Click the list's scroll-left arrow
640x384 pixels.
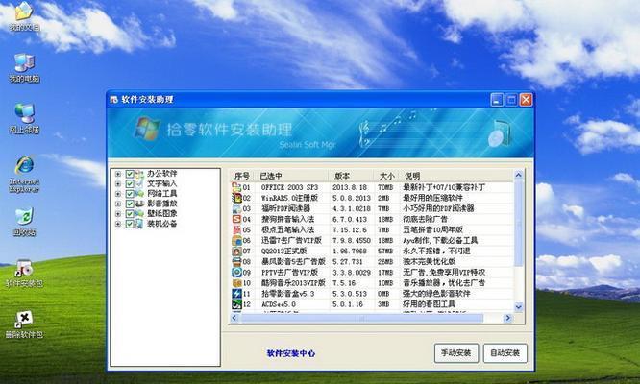click(234, 318)
